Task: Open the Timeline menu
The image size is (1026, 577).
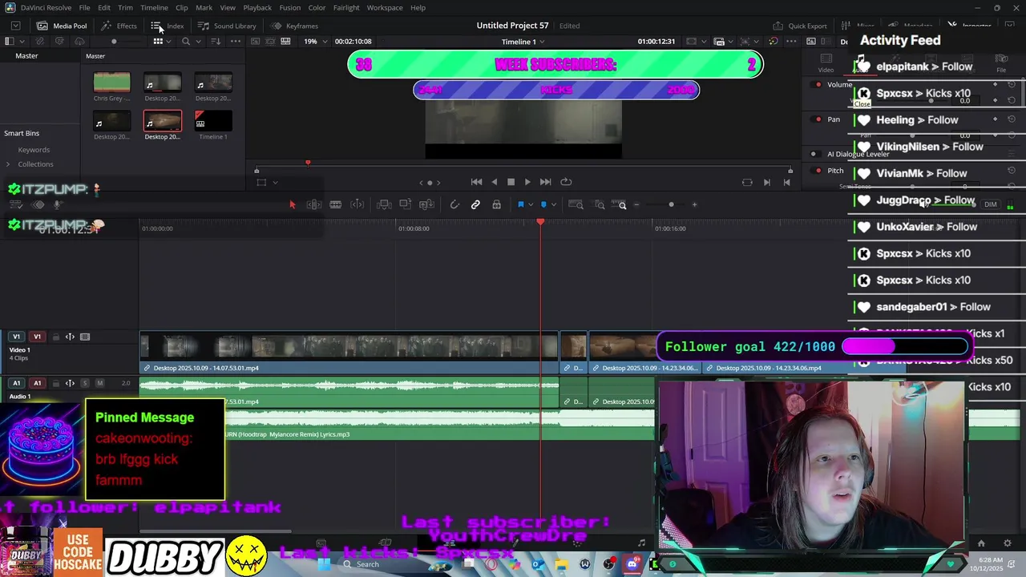Action: (154, 8)
